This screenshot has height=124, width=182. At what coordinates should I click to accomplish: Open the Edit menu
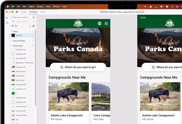click(24, 7)
